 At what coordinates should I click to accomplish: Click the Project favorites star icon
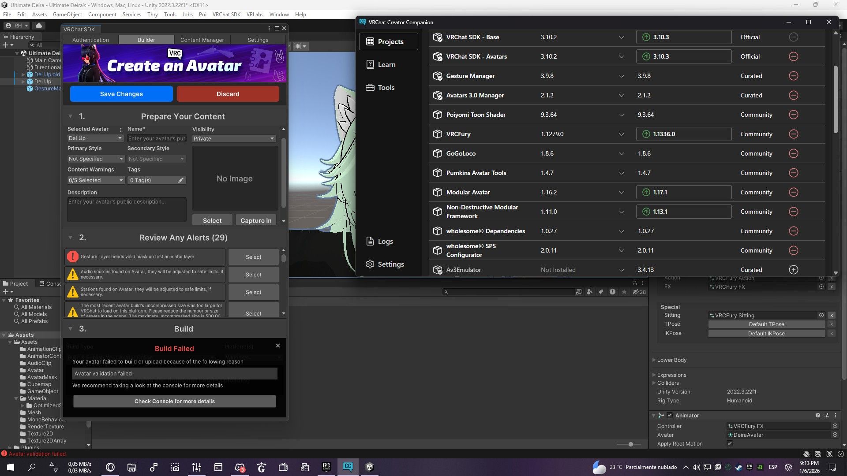(624, 292)
